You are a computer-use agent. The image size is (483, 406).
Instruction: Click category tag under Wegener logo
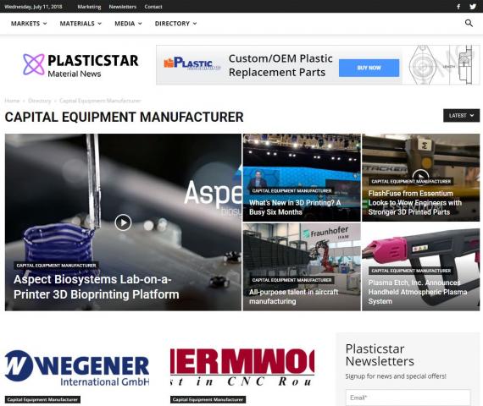(42, 399)
